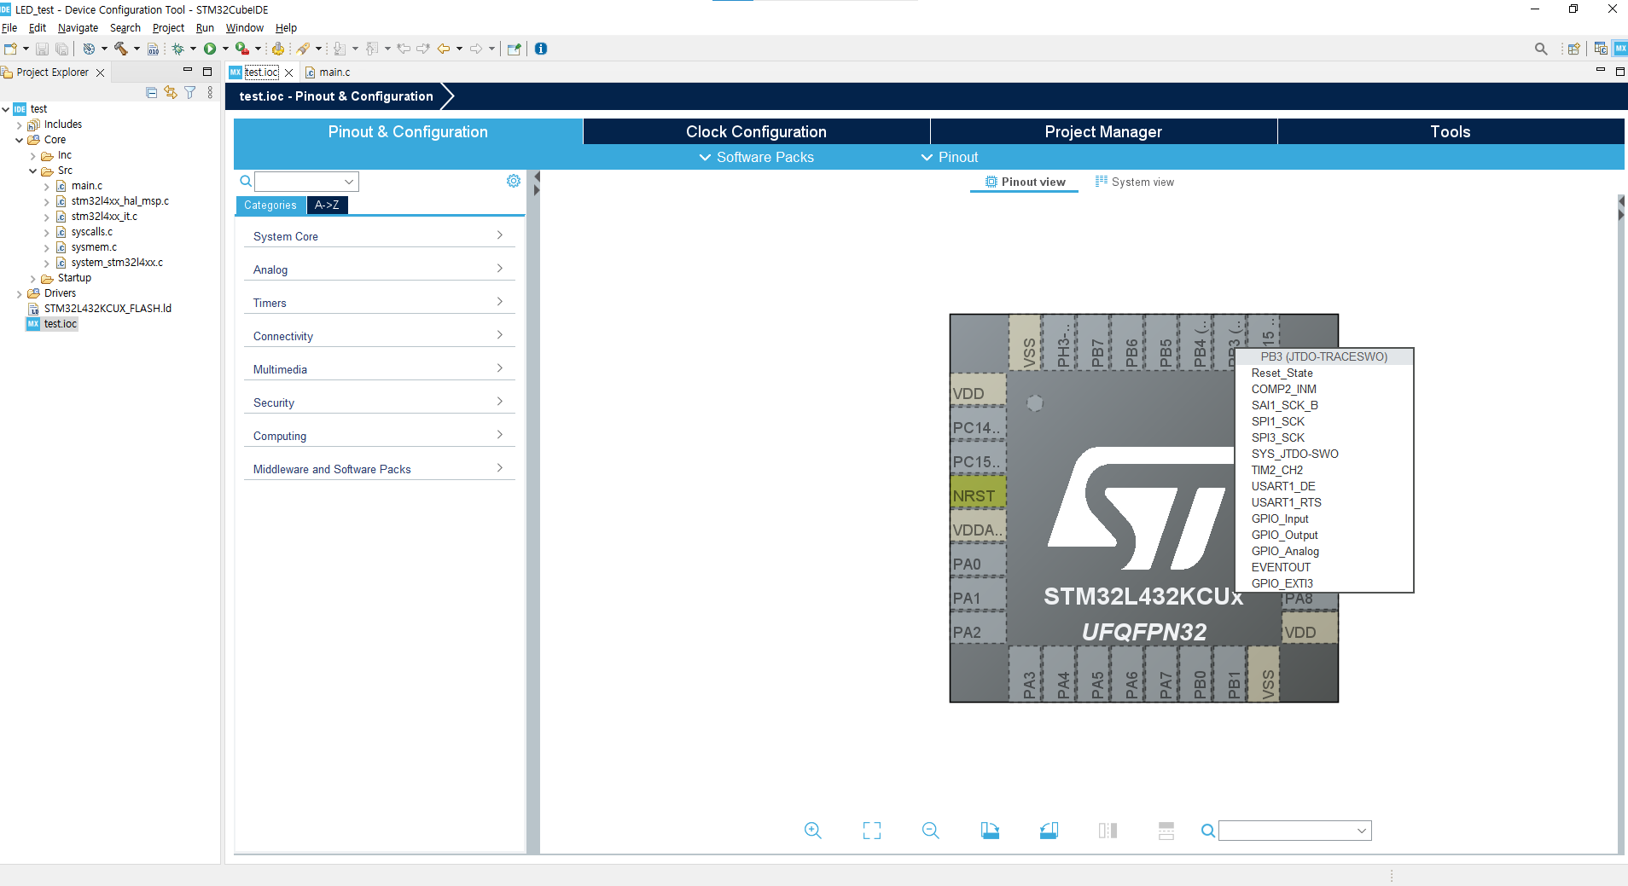Choose GPIO_Output from PB3 pin menu
Screen dimensions: 1628x886
click(x=1284, y=535)
